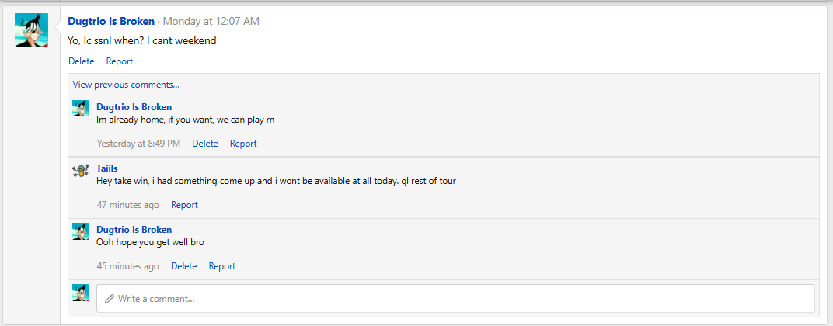
Task: Click the large Dugtrio Is Broken post avatar
Action: point(31,29)
